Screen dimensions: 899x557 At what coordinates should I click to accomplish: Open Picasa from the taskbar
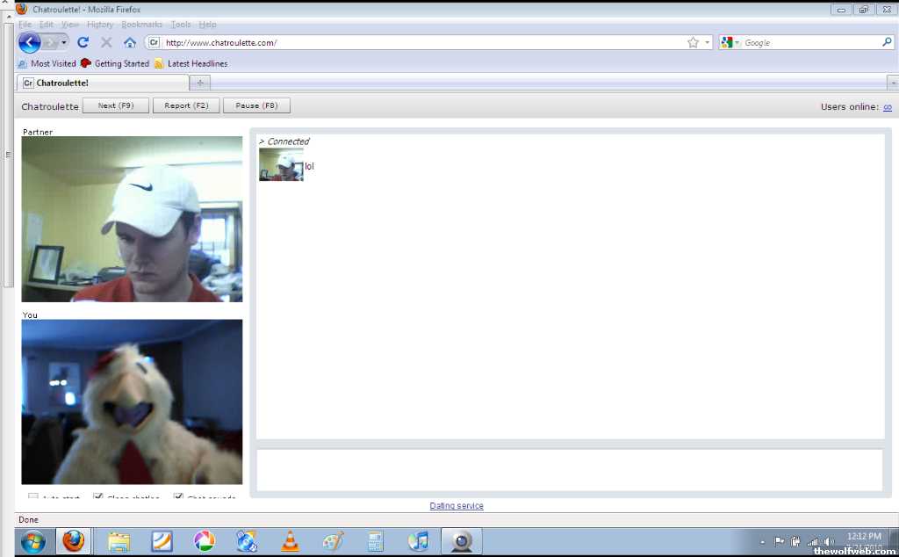tap(204, 541)
